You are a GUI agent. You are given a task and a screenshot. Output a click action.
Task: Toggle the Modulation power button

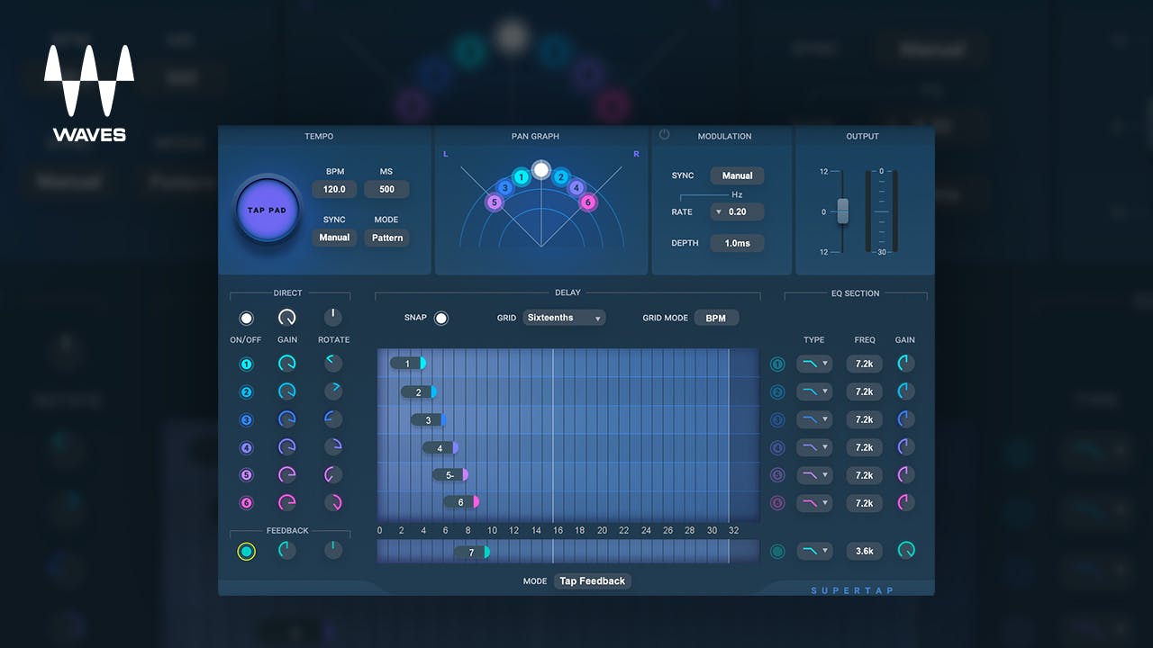664,135
